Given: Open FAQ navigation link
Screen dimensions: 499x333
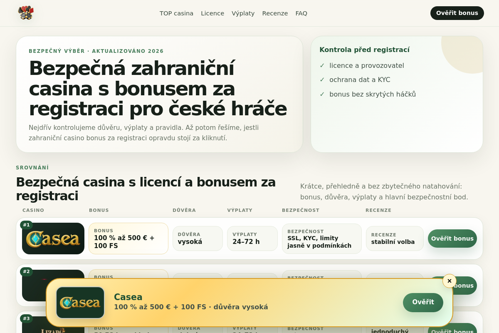Looking at the screenshot, I should (301, 13).
